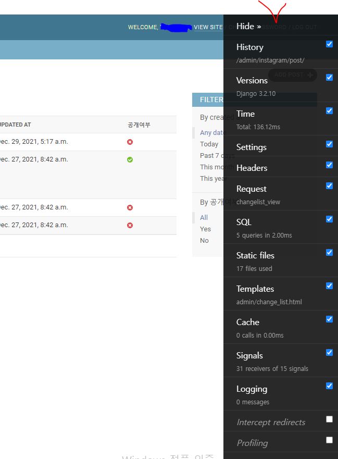Toggle the Cache panel checkbox
Image resolution: width=338 pixels, height=459 pixels.
[329, 319]
